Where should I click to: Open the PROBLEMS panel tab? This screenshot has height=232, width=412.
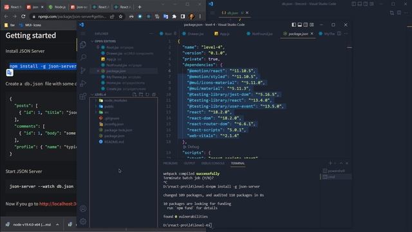(x=171, y=163)
